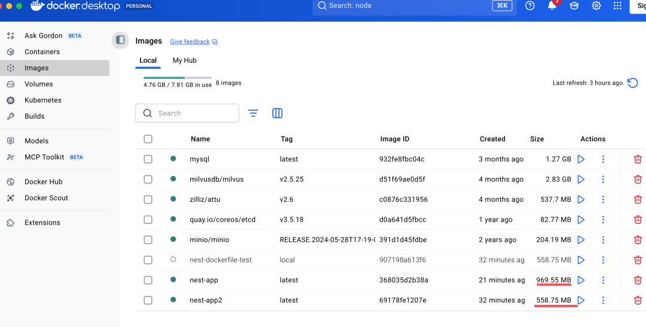Open more actions menu for nest-app2
Viewport: 646px width, 327px height.
(x=603, y=300)
